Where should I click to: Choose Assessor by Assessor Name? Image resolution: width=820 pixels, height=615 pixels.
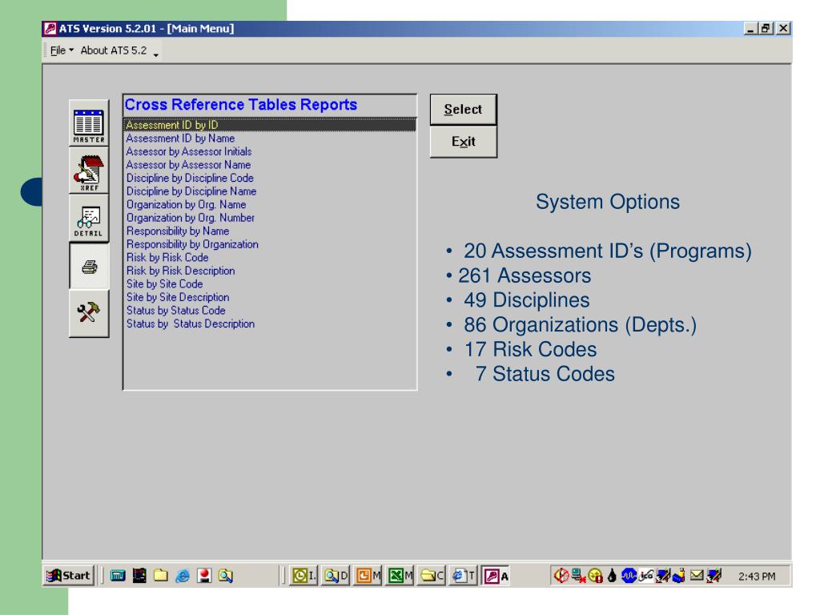point(270,165)
